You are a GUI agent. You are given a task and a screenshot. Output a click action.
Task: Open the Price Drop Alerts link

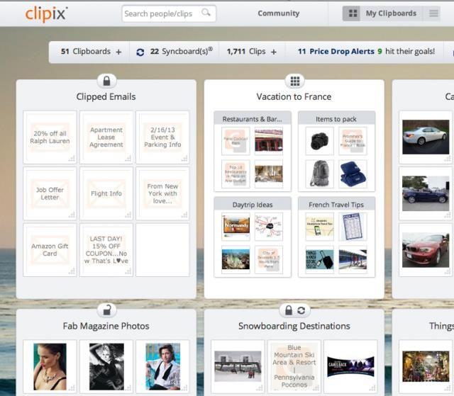tap(342, 52)
